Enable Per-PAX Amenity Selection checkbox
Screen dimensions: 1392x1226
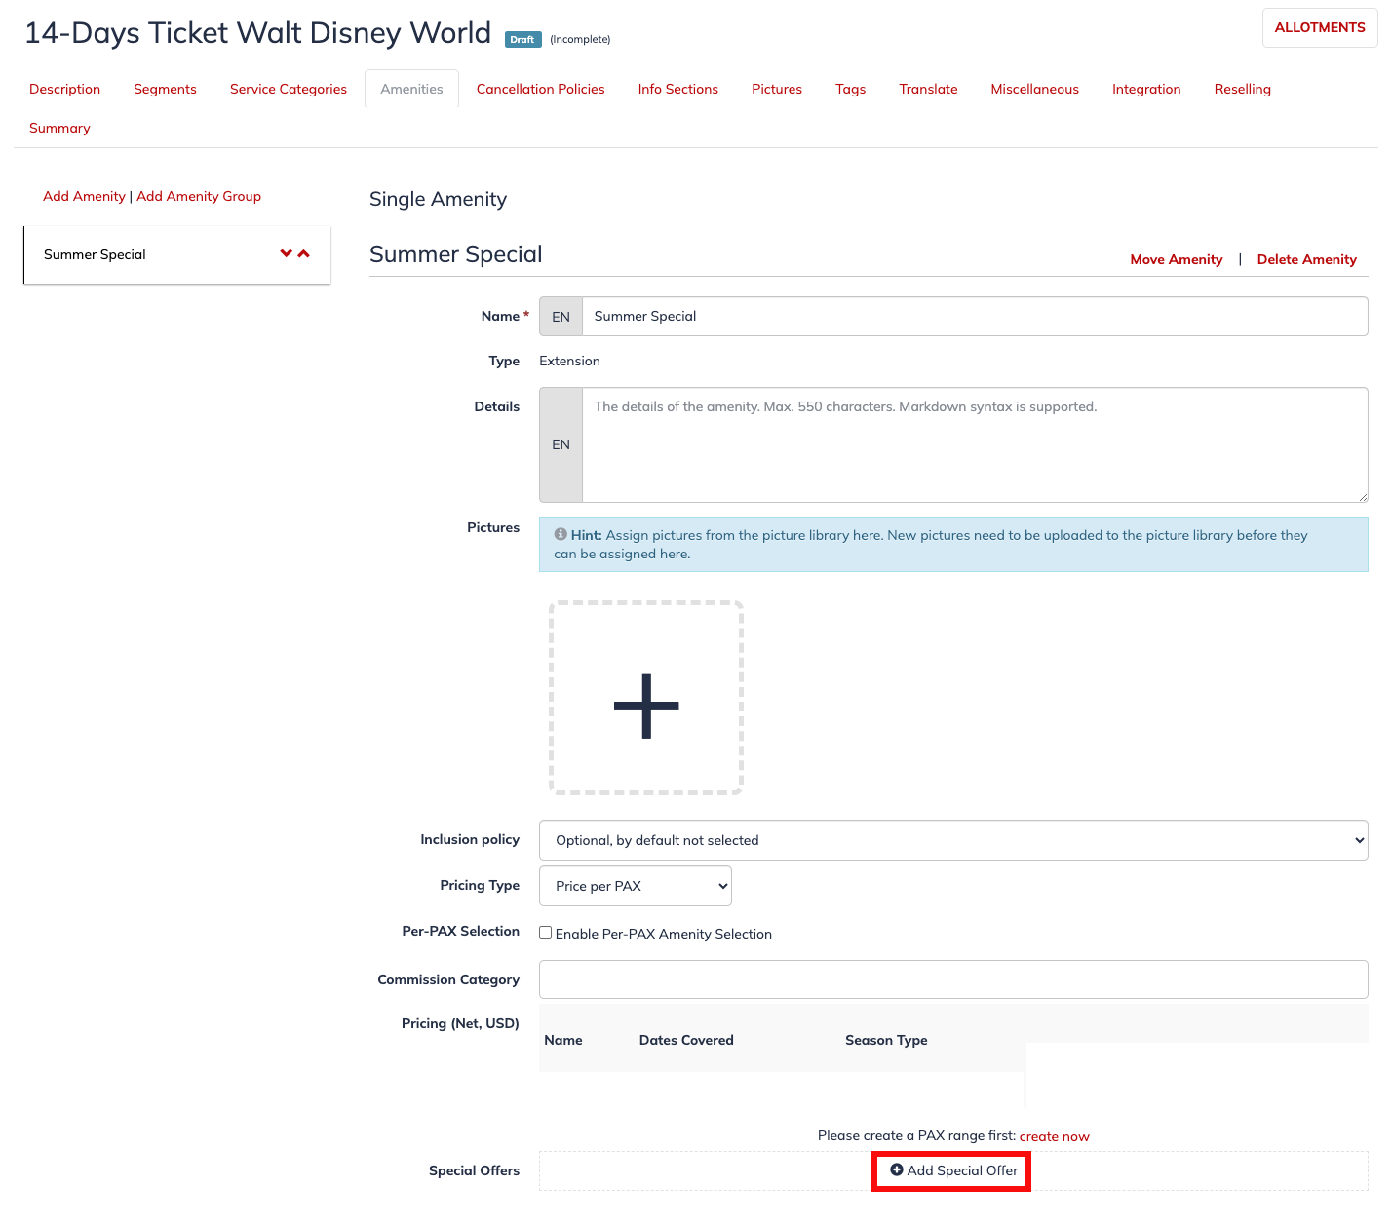[x=546, y=933]
